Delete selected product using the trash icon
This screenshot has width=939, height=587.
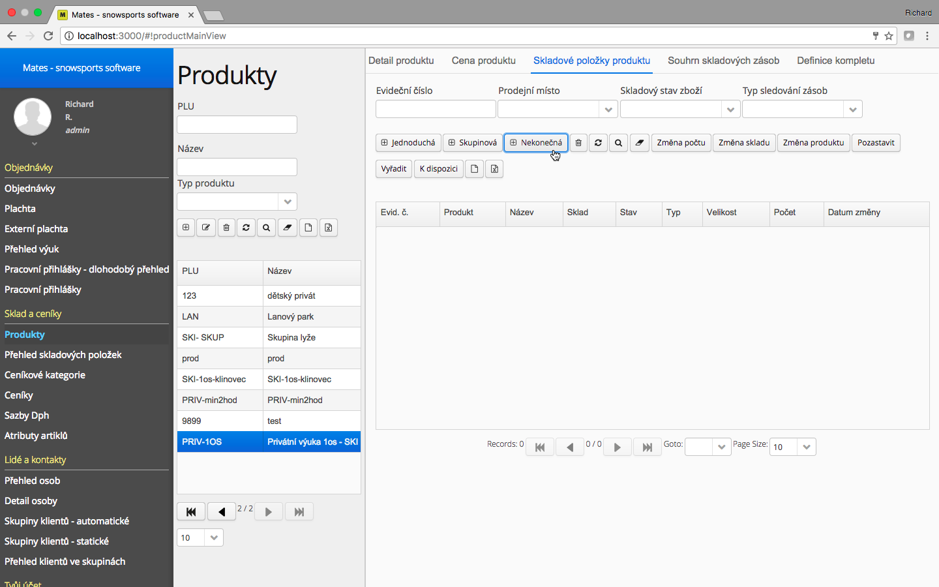point(226,228)
